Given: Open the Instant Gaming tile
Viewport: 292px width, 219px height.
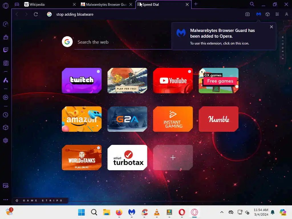Looking at the screenshot, I should pos(173,119).
